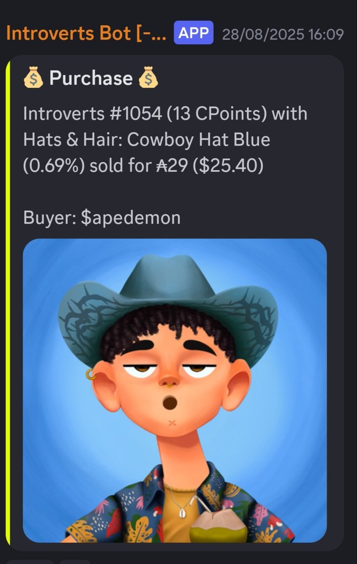Open the Introverts NFT image preview

point(175,391)
